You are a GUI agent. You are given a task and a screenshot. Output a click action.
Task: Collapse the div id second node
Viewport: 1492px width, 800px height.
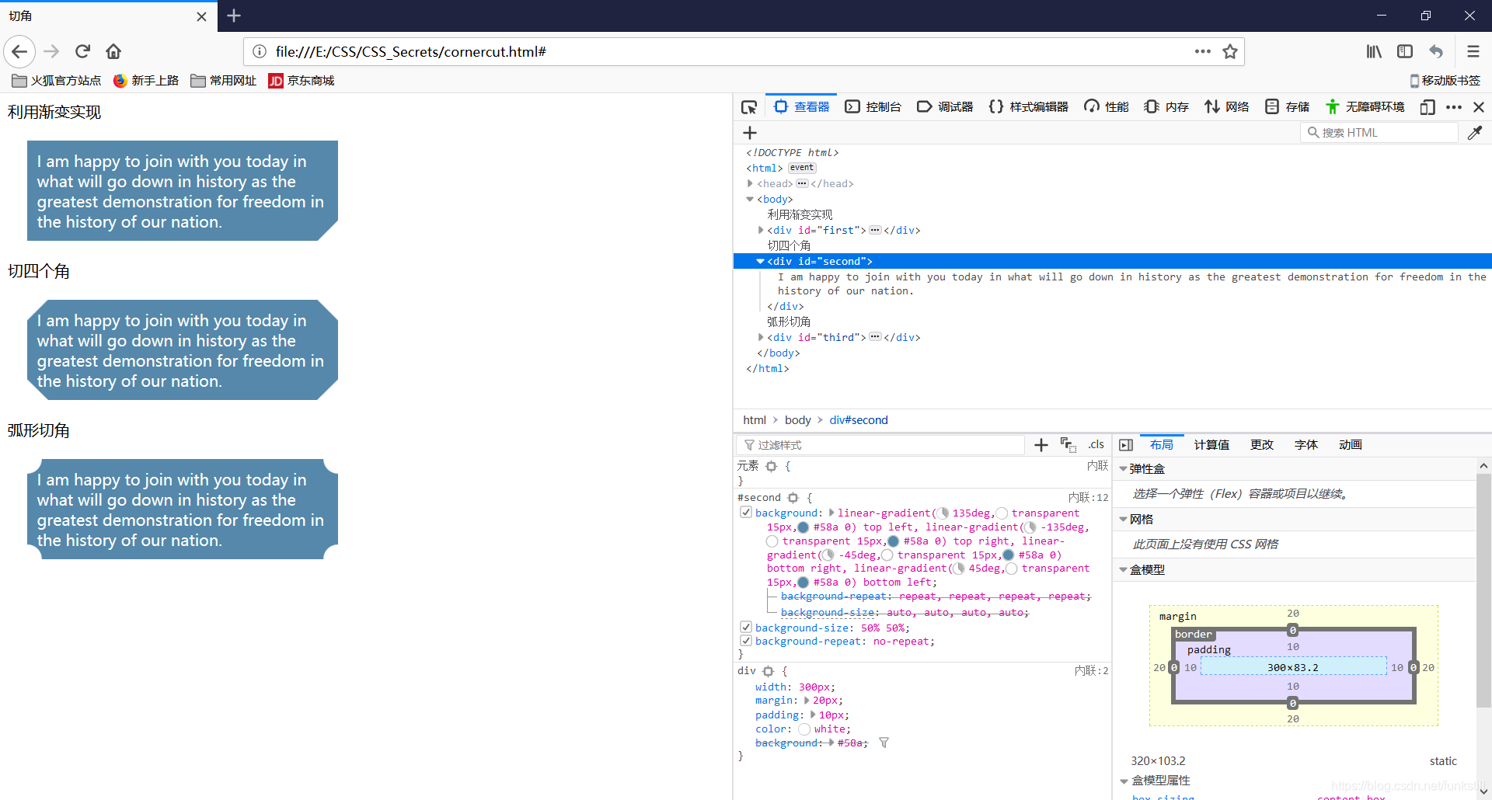pos(760,261)
